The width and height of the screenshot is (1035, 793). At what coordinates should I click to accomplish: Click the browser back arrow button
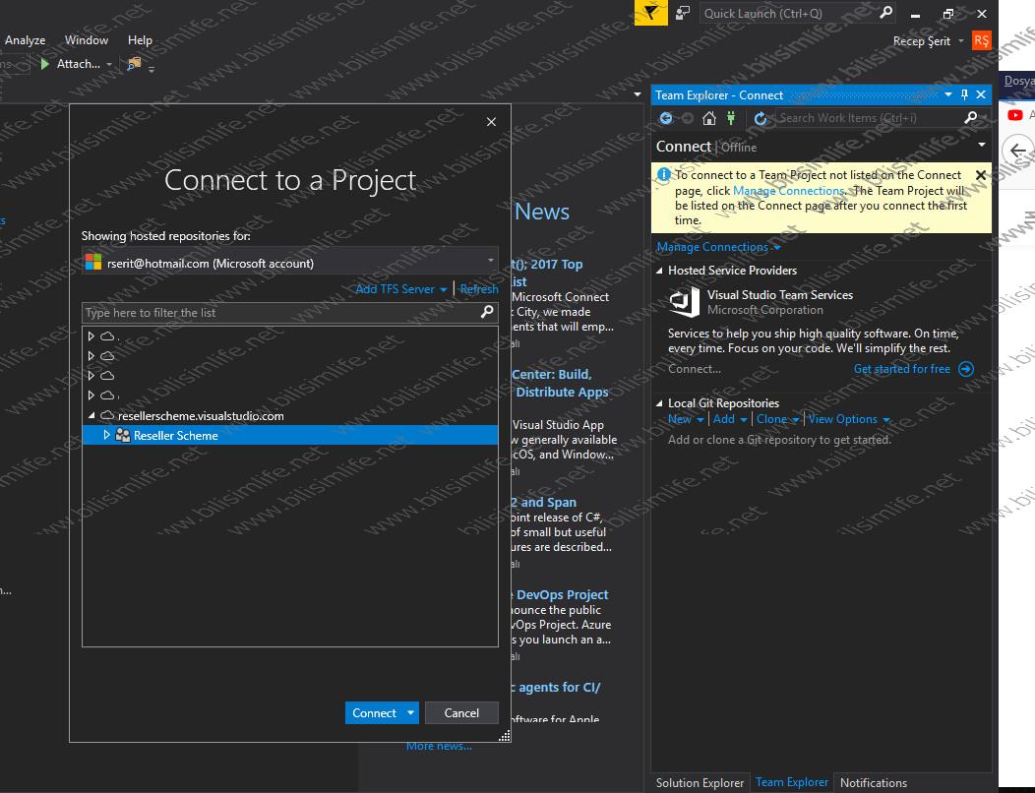click(1017, 151)
